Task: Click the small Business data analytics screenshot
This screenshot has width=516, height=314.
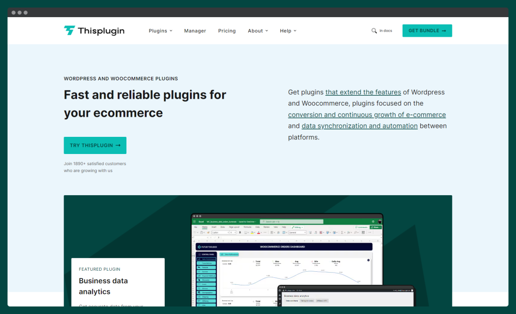Action: tap(347, 296)
